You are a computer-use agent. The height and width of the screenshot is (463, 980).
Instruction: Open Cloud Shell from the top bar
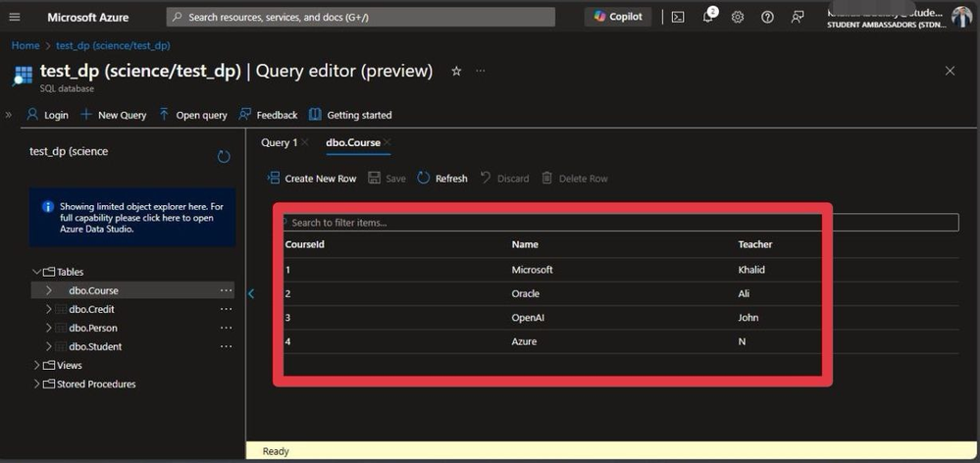[x=678, y=18]
